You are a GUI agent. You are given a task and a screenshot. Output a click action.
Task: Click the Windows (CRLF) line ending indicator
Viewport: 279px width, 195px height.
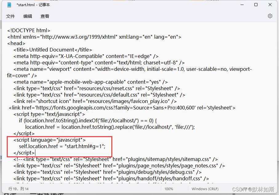[x=205, y=189]
